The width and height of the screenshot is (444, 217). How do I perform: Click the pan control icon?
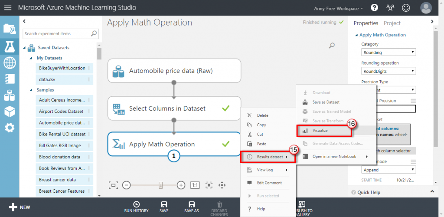tap(222, 185)
